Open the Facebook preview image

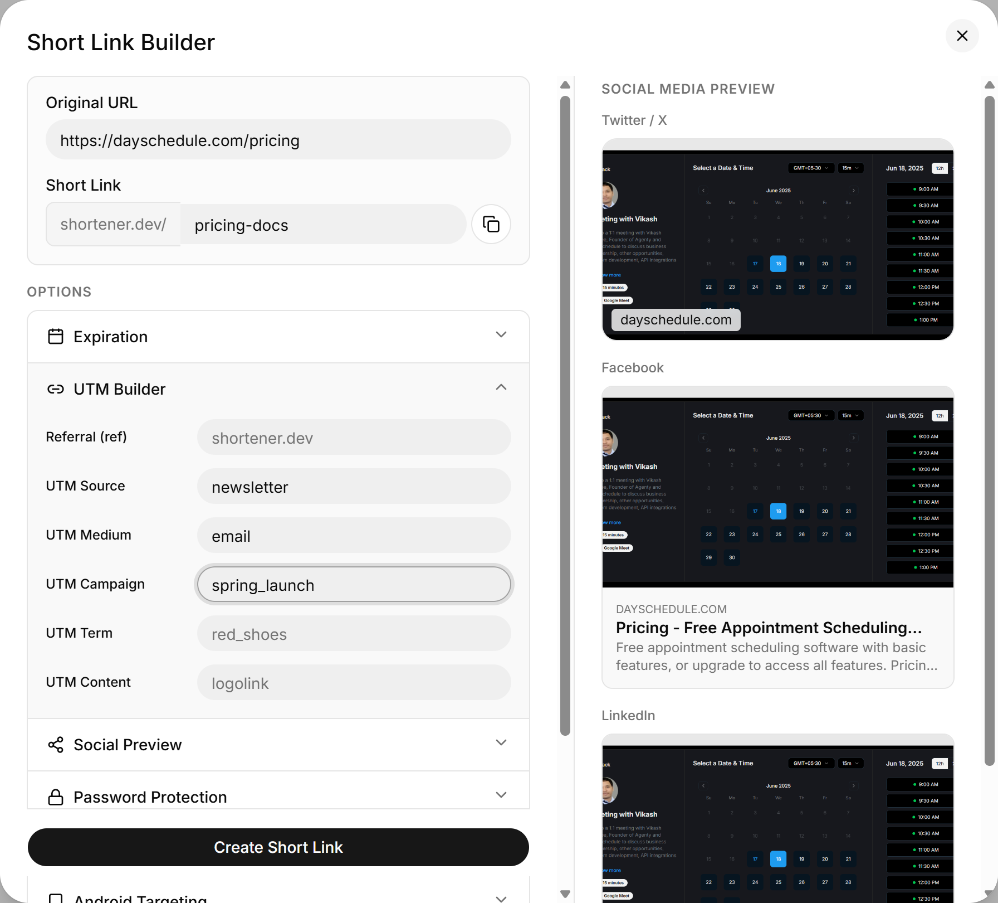pos(778,487)
